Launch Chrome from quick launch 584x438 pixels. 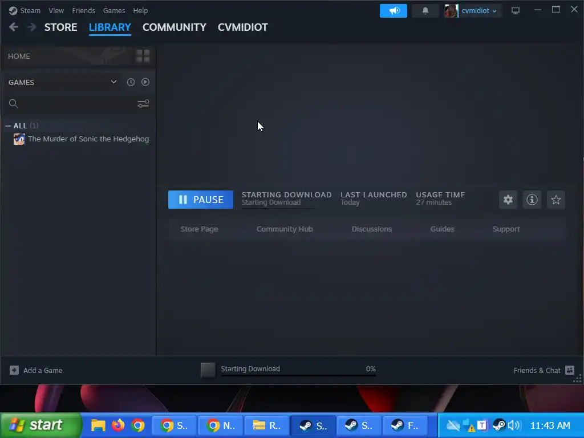[138, 425]
